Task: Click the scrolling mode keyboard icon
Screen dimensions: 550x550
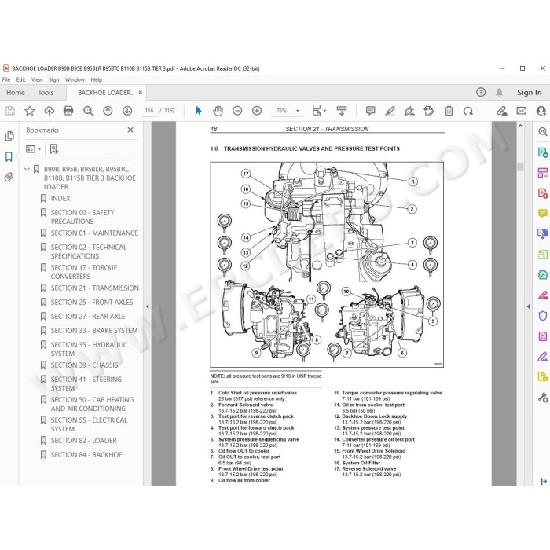Action: (x=342, y=111)
